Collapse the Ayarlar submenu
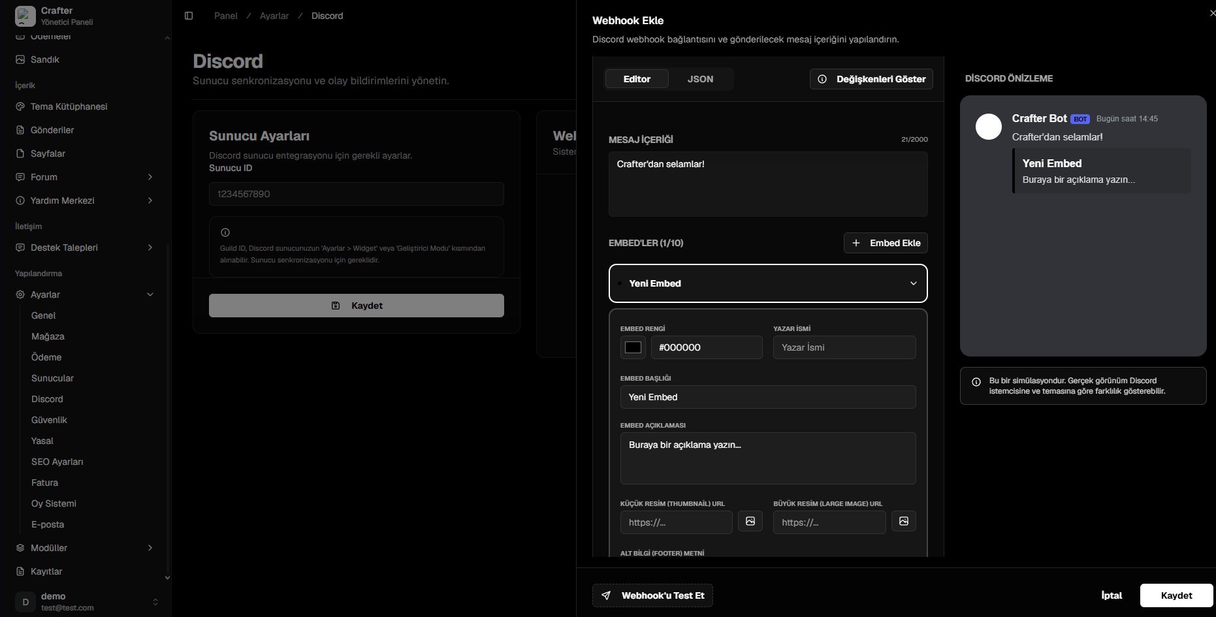Image resolution: width=1216 pixels, height=617 pixels. 150,294
